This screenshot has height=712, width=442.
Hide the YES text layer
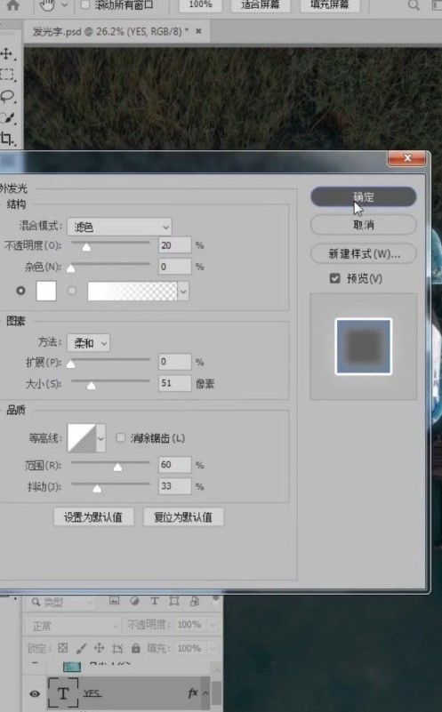click(x=35, y=694)
